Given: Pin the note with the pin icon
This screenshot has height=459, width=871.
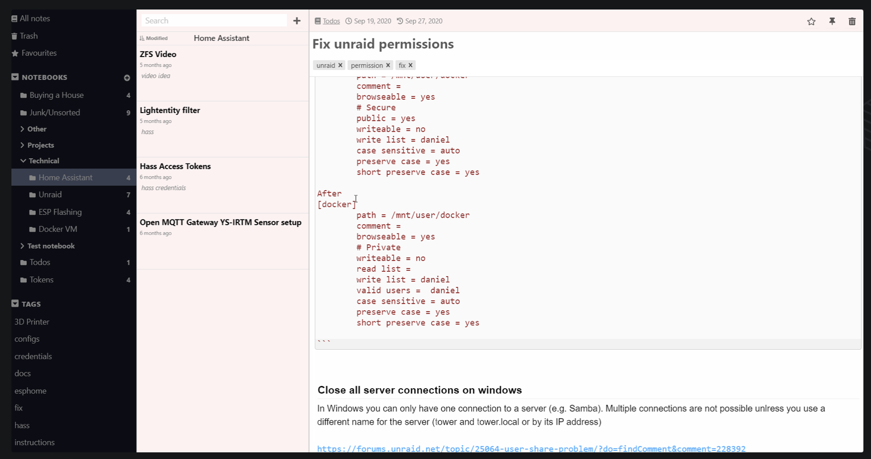Looking at the screenshot, I should click(832, 21).
